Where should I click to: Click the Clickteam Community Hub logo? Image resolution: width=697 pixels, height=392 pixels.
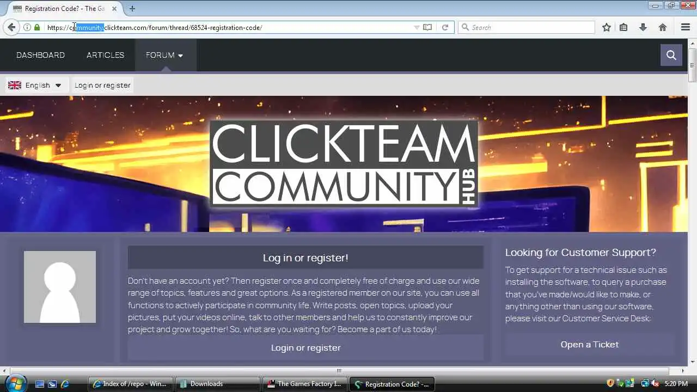pyautogui.click(x=344, y=163)
